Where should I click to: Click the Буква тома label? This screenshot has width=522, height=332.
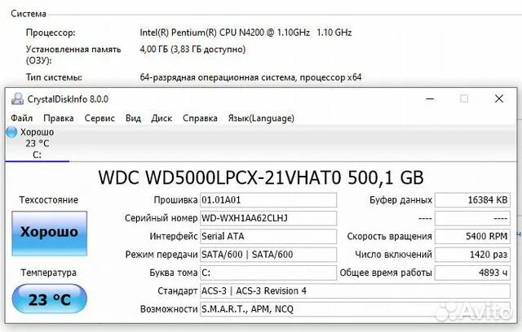[174, 273]
